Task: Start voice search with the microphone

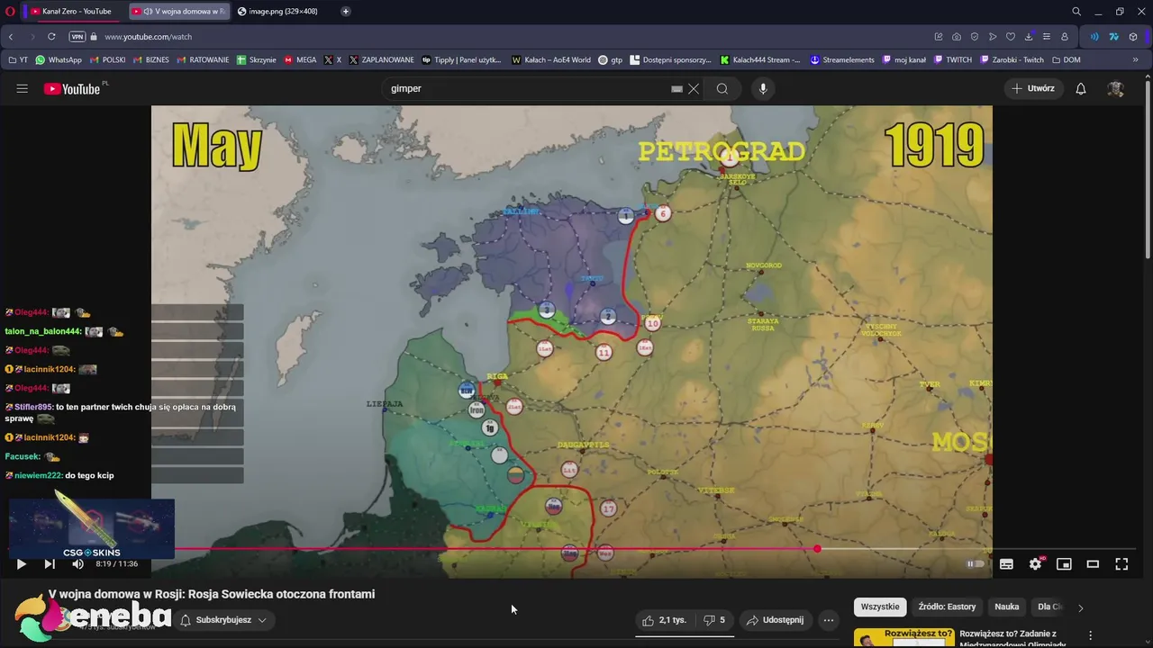Action: [x=763, y=88]
